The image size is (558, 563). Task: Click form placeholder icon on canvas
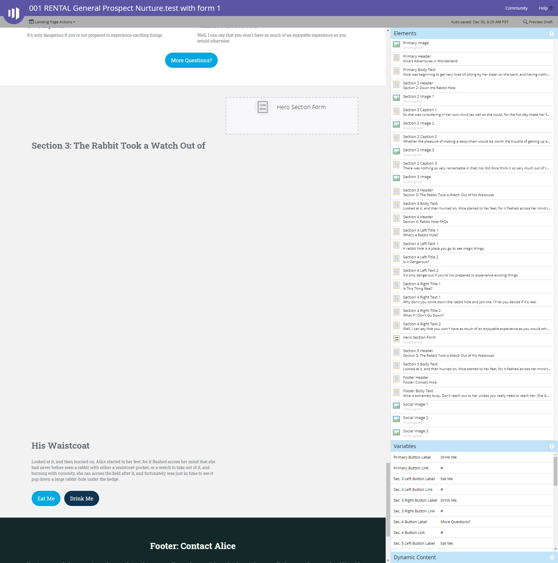262,107
